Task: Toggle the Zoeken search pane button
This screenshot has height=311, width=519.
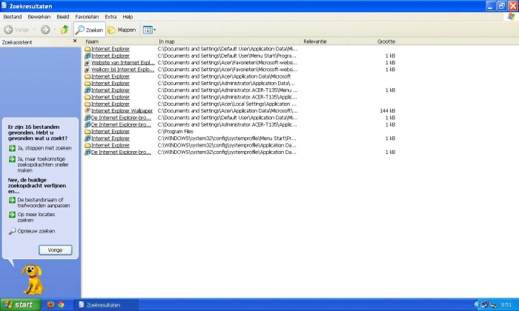Action: (90, 30)
